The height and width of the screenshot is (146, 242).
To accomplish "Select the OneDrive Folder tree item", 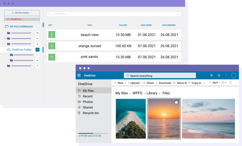I will [22, 50].
